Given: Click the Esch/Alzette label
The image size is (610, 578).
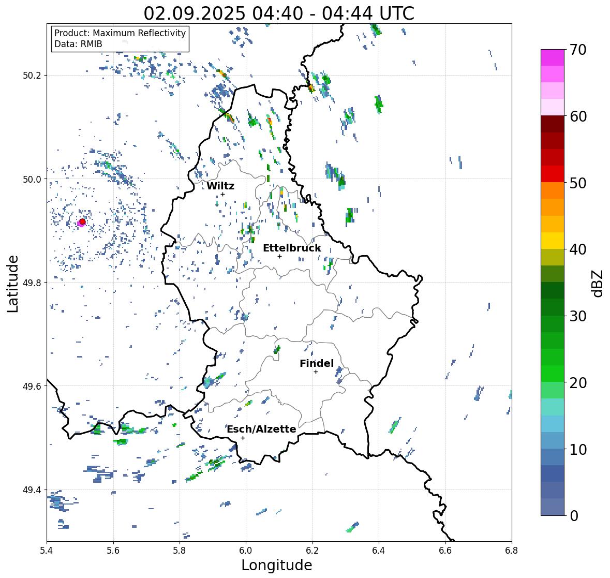Looking at the screenshot, I should (261, 429).
